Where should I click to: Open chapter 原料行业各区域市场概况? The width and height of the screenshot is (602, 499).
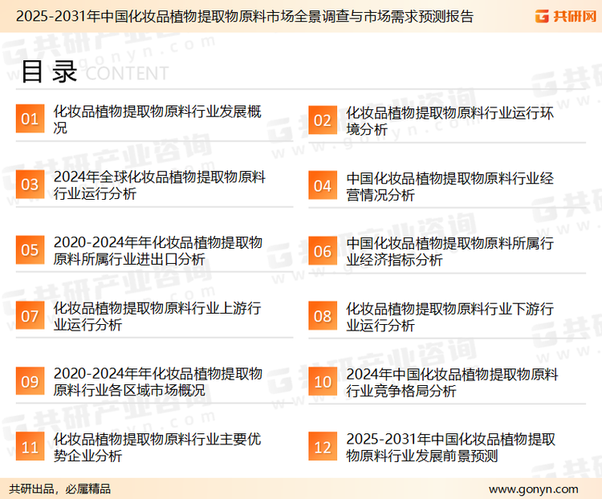[x=158, y=382]
